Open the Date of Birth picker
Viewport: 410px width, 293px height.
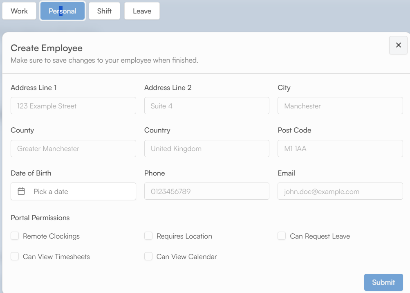click(x=73, y=192)
